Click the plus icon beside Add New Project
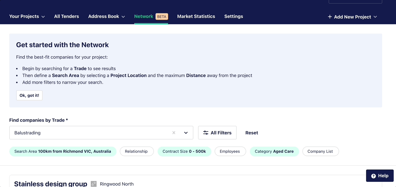396x187 pixels. pyautogui.click(x=330, y=17)
